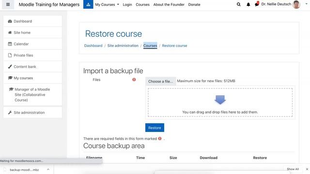Click the drag and drop files area

coord(220,102)
